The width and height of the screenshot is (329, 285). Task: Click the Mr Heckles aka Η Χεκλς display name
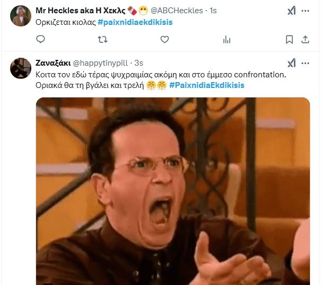81,11
